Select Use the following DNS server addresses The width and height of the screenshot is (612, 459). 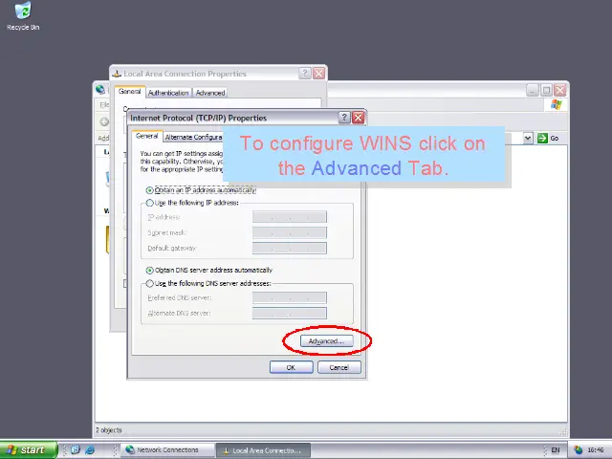[208, 284]
